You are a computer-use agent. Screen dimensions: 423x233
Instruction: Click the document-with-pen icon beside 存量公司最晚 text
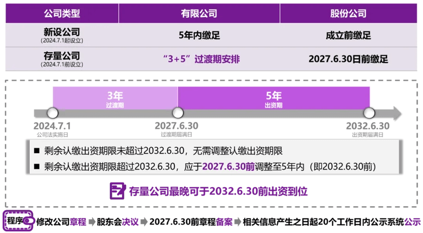tap(118, 191)
